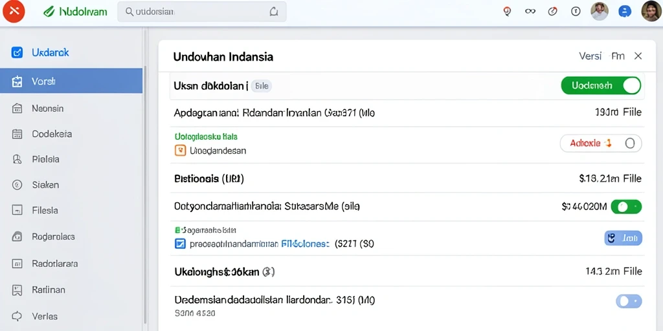663x331 pixels.
Task: Click the glasses icon in header
Action: click(530, 12)
